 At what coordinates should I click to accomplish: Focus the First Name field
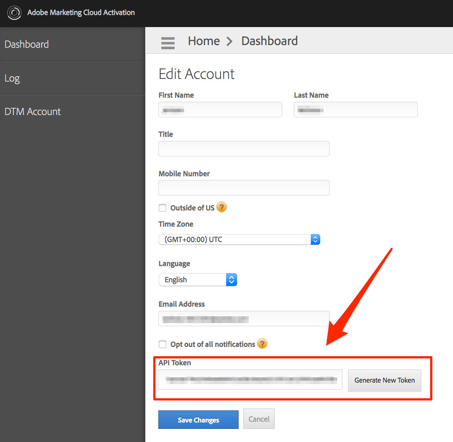220,110
